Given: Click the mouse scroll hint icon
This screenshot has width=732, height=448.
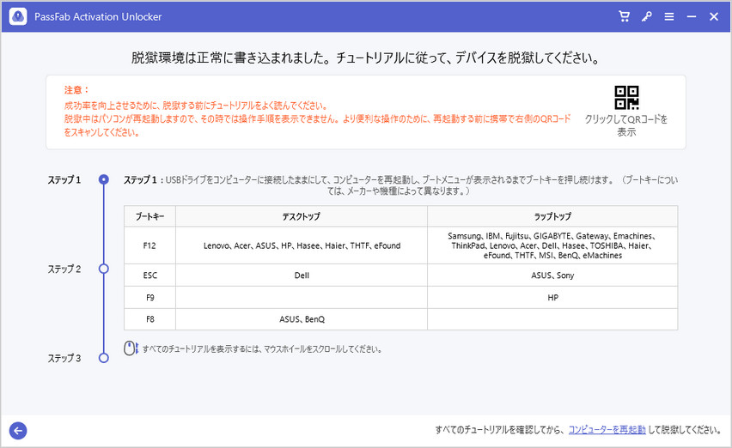Looking at the screenshot, I should click(x=131, y=348).
